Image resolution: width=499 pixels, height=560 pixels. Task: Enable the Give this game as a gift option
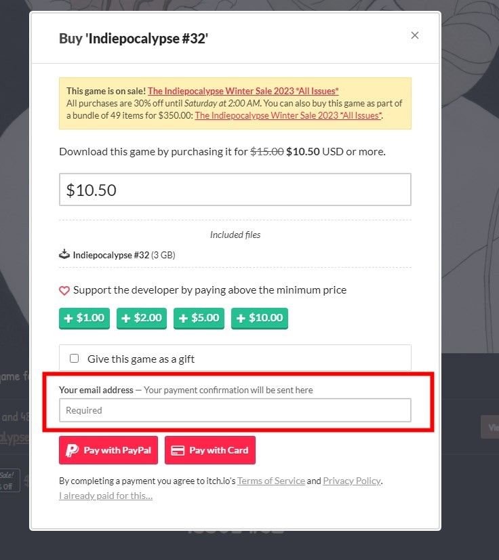click(x=75, y=358)
